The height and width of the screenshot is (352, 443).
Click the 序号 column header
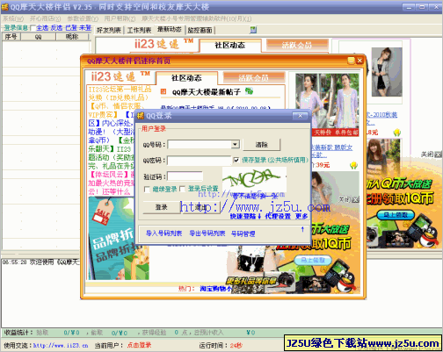point(11,37)
